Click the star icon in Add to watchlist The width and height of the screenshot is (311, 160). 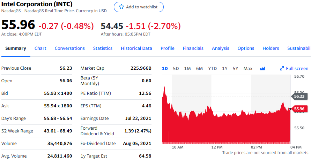[121, 7]
